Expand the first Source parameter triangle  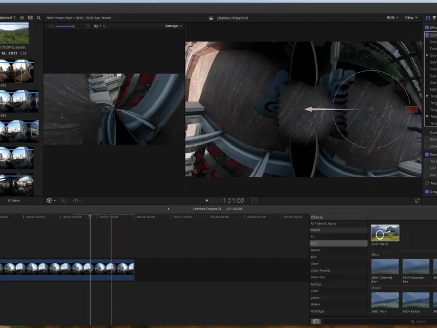tap(427, 55)
